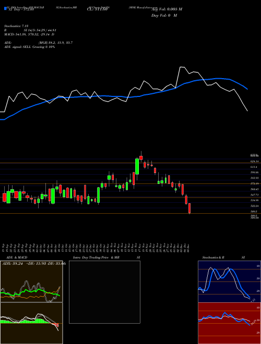Click the blue SMA legend square
This screenshot has width=261, height=344.
[x=5, y=8]
